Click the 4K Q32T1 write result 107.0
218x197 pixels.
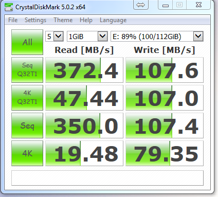pyautogui.click(x=165, y=98)
